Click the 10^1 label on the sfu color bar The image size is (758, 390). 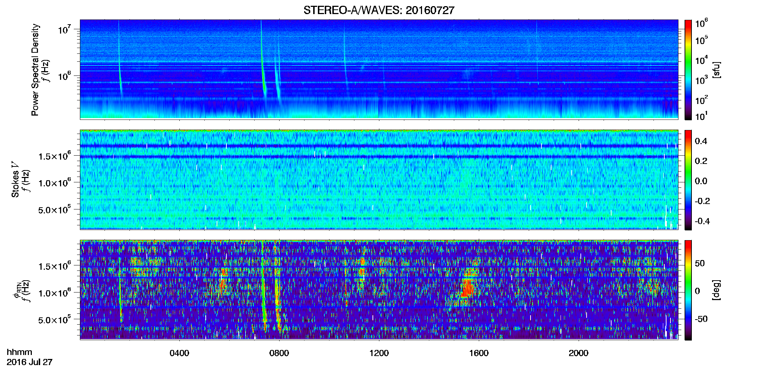702,116
